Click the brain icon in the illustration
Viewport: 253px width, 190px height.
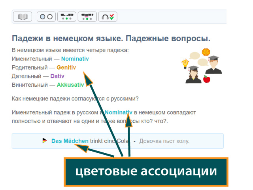206,52
